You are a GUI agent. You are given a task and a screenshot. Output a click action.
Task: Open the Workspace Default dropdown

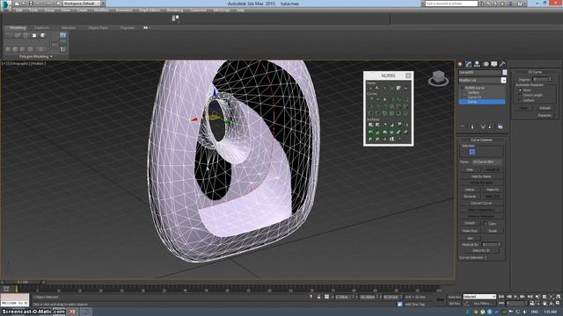pos(82,4)
